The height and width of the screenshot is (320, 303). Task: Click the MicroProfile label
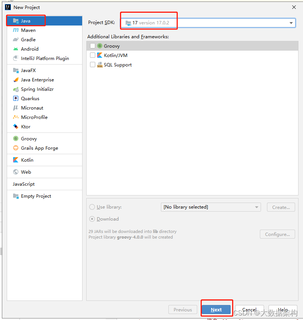point(34,117)
